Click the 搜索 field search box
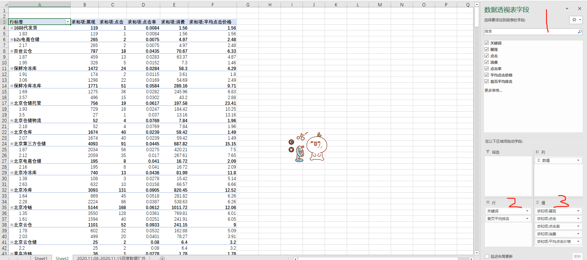 530,31
